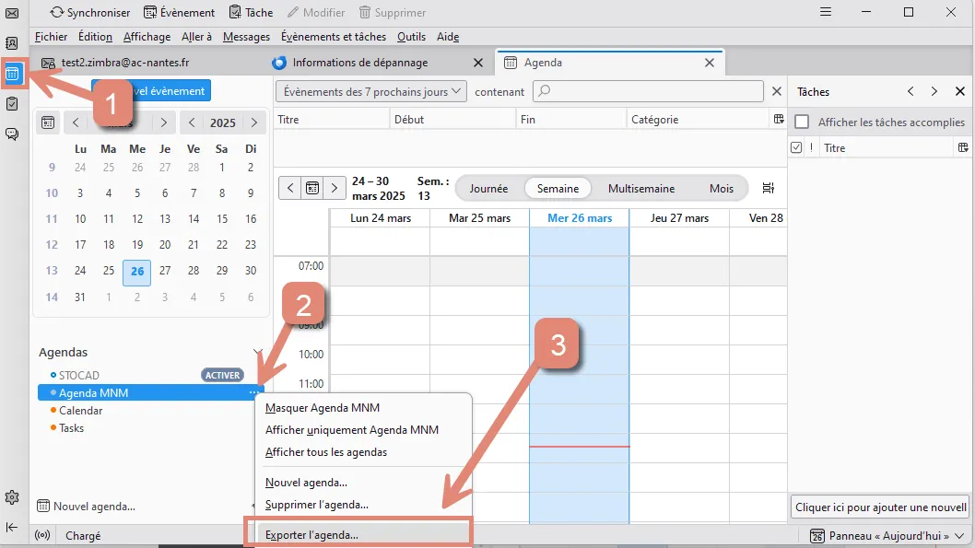The image size is (975, 548).
Task: Open the Address Book sidebar icon
Action: coord(12,43)
